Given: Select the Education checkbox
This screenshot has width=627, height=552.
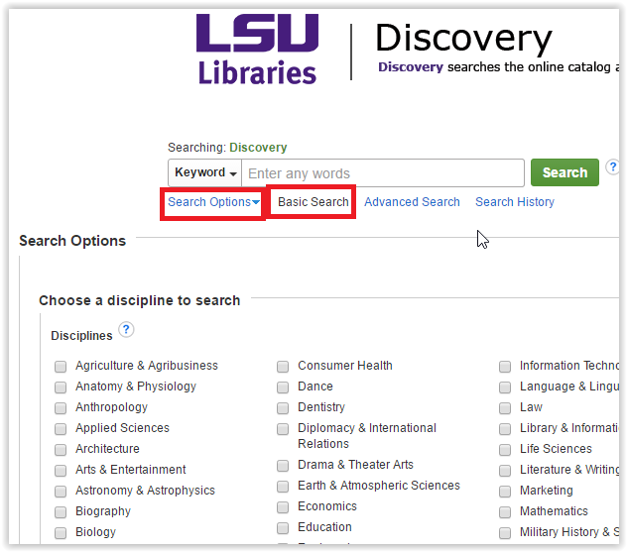Looking at the screenshot, I should click(283, 528).
